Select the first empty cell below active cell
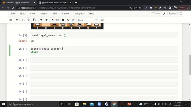191x107 pixels. pos(104,60)
